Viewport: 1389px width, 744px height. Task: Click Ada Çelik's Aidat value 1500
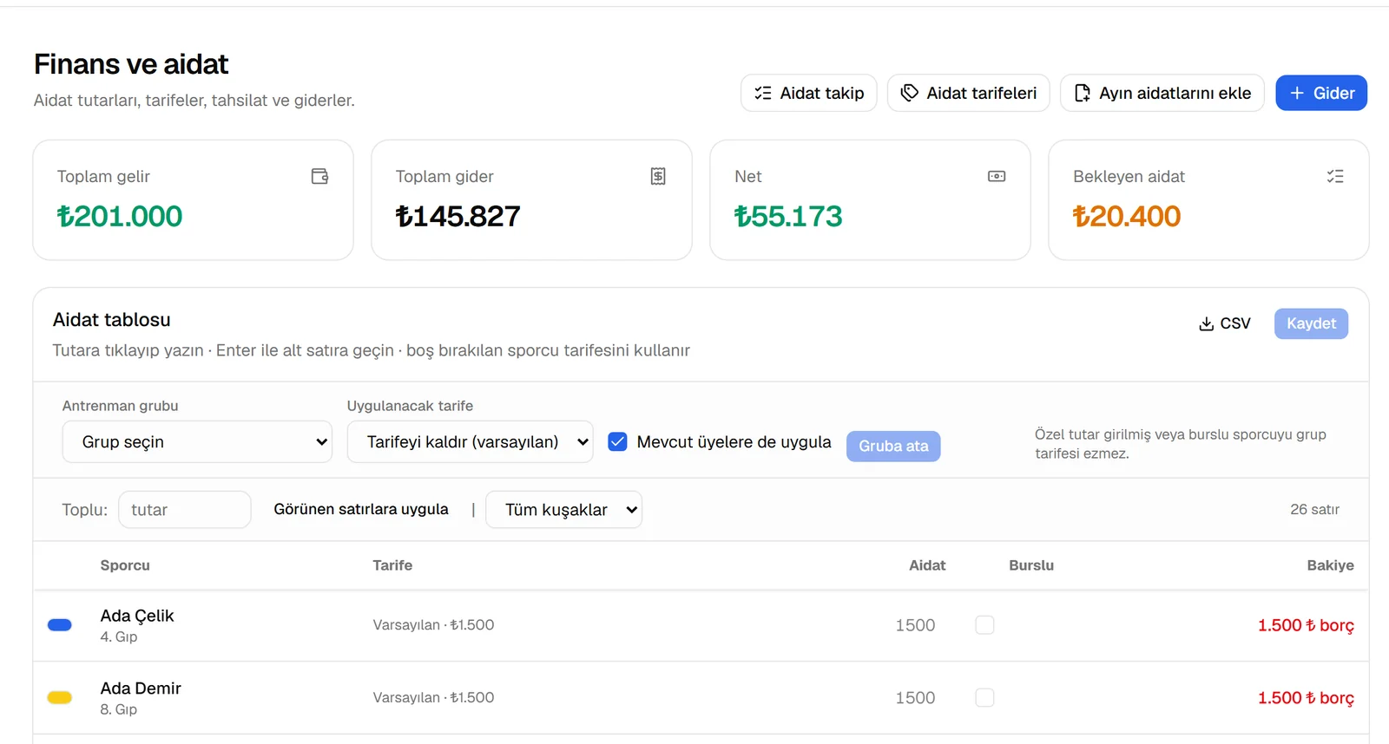(915, 624)
